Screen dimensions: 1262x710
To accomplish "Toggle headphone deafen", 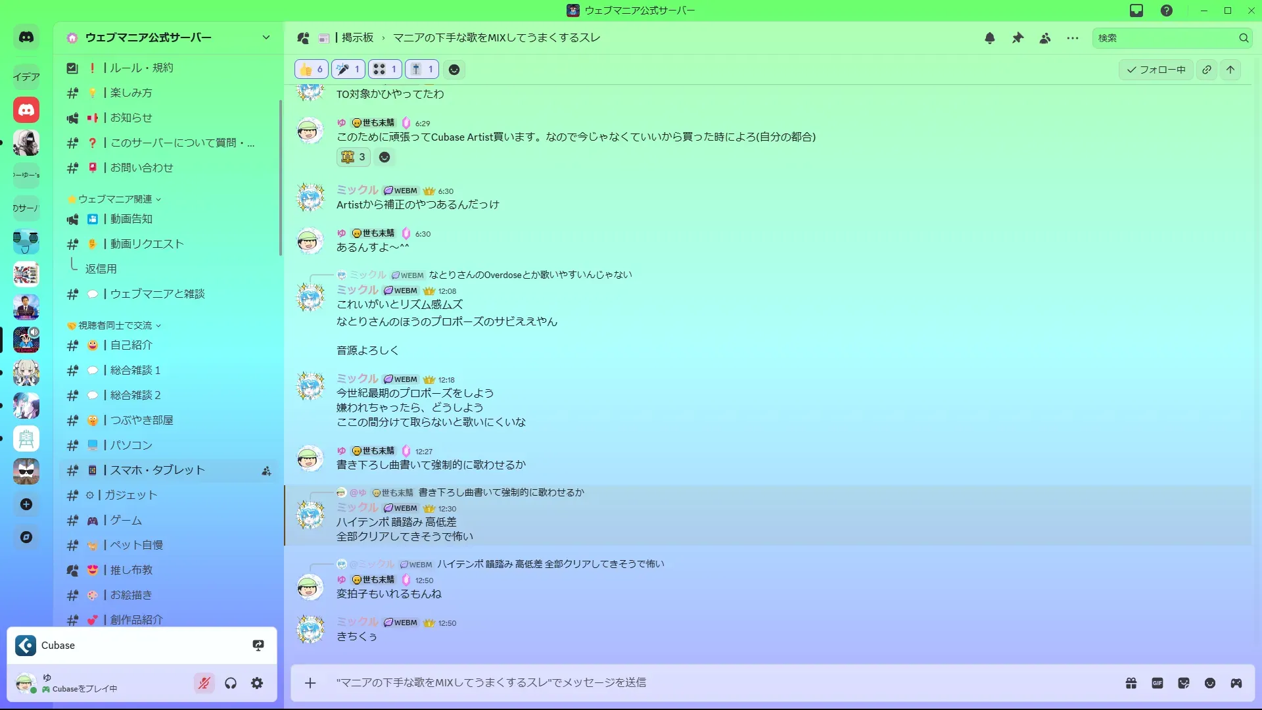I will pyautogui.click(x=231, y=683).
